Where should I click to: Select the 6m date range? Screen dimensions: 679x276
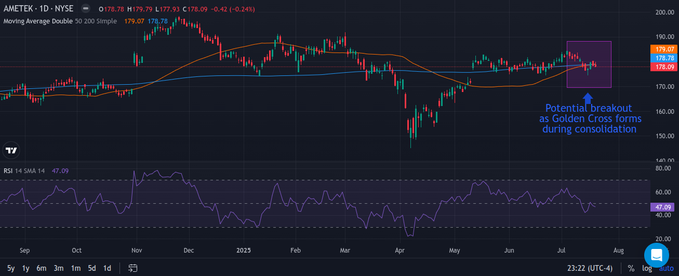pyautogui.click(x=42, y=268)
